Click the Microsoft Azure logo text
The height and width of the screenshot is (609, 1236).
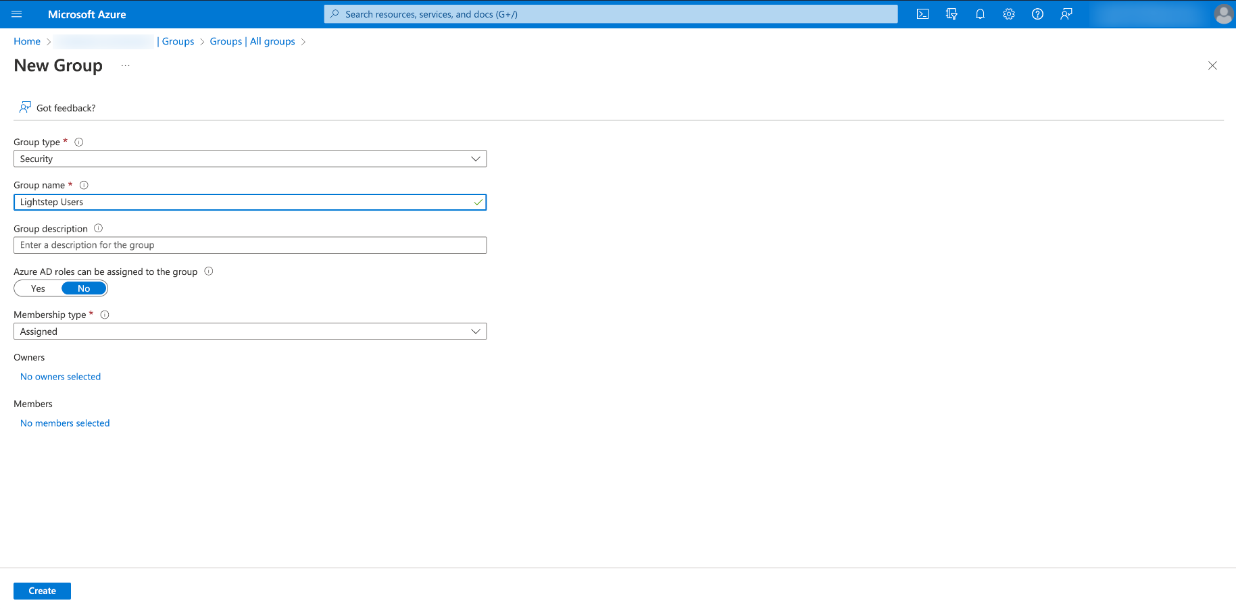click(86, 14)
